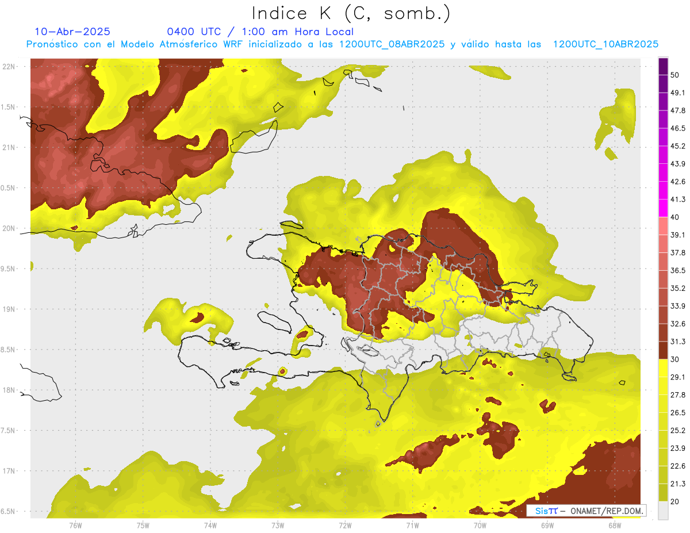Screen dimensions: 690x533
Task: Click the longitude label '74W'
Action: coord(210,525)
